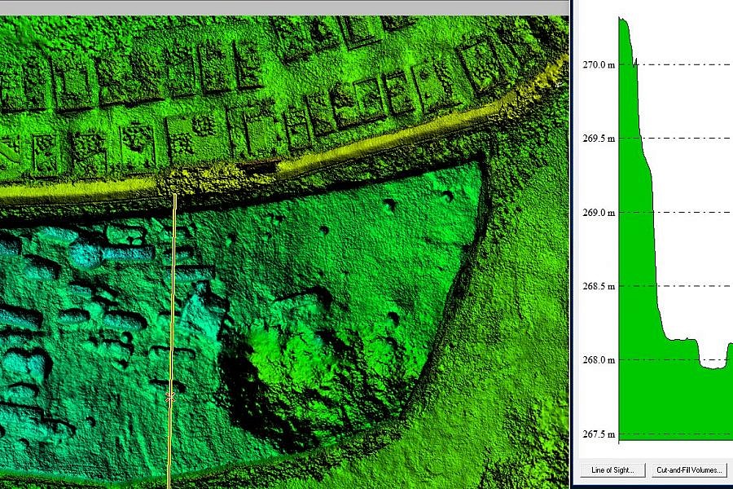Select the 268.5 m elevation label
The image size is (733, 489).
[x=599, y=286]
